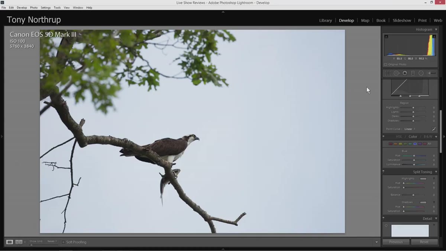Collapse the Split Toning panel
The height and width of the screenshot is (251, 446).
point(436,172)
